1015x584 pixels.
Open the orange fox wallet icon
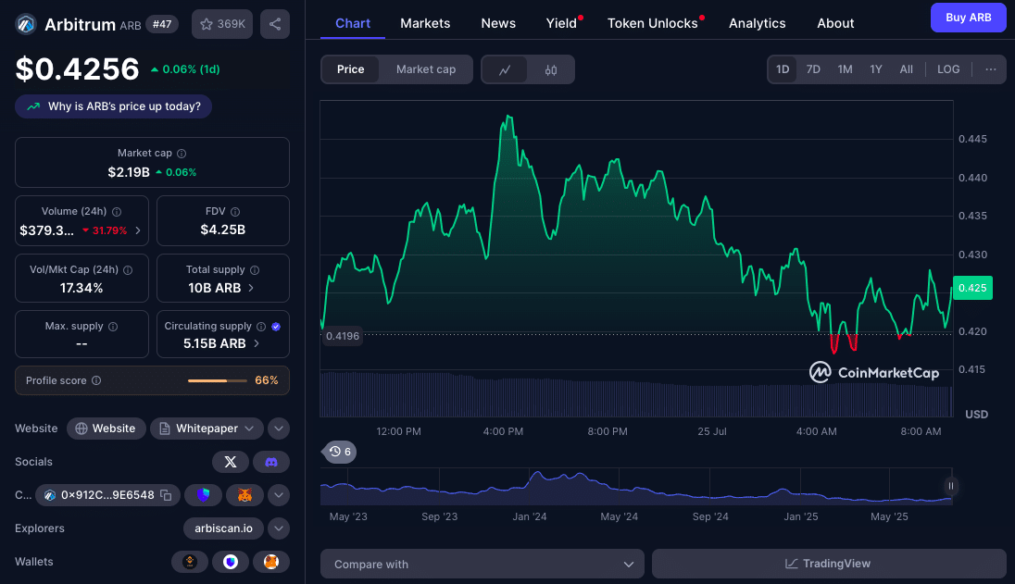[271, 562]
